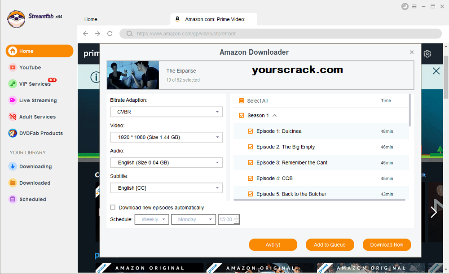Image resolution: width=449 pixels, height=274 pixels.
Task: Click the Avbryt cancel button
Action: [273, 245]
